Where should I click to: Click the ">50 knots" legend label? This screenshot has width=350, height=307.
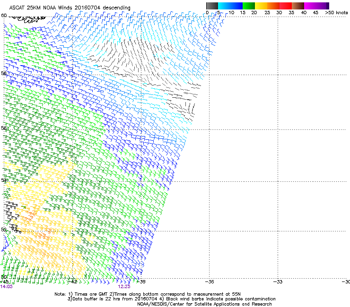(x=336, y=13)
